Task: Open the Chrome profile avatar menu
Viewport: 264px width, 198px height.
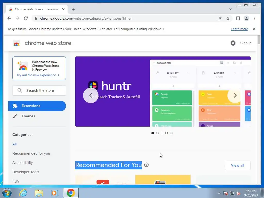Action: coord(246,18)
